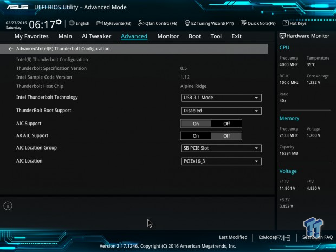Click the Qfan Control fan icon

pyautogui.click(x=141, y=23)
